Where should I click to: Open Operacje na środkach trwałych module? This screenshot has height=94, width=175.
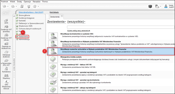pyautogui.click(x=6, y=46)
